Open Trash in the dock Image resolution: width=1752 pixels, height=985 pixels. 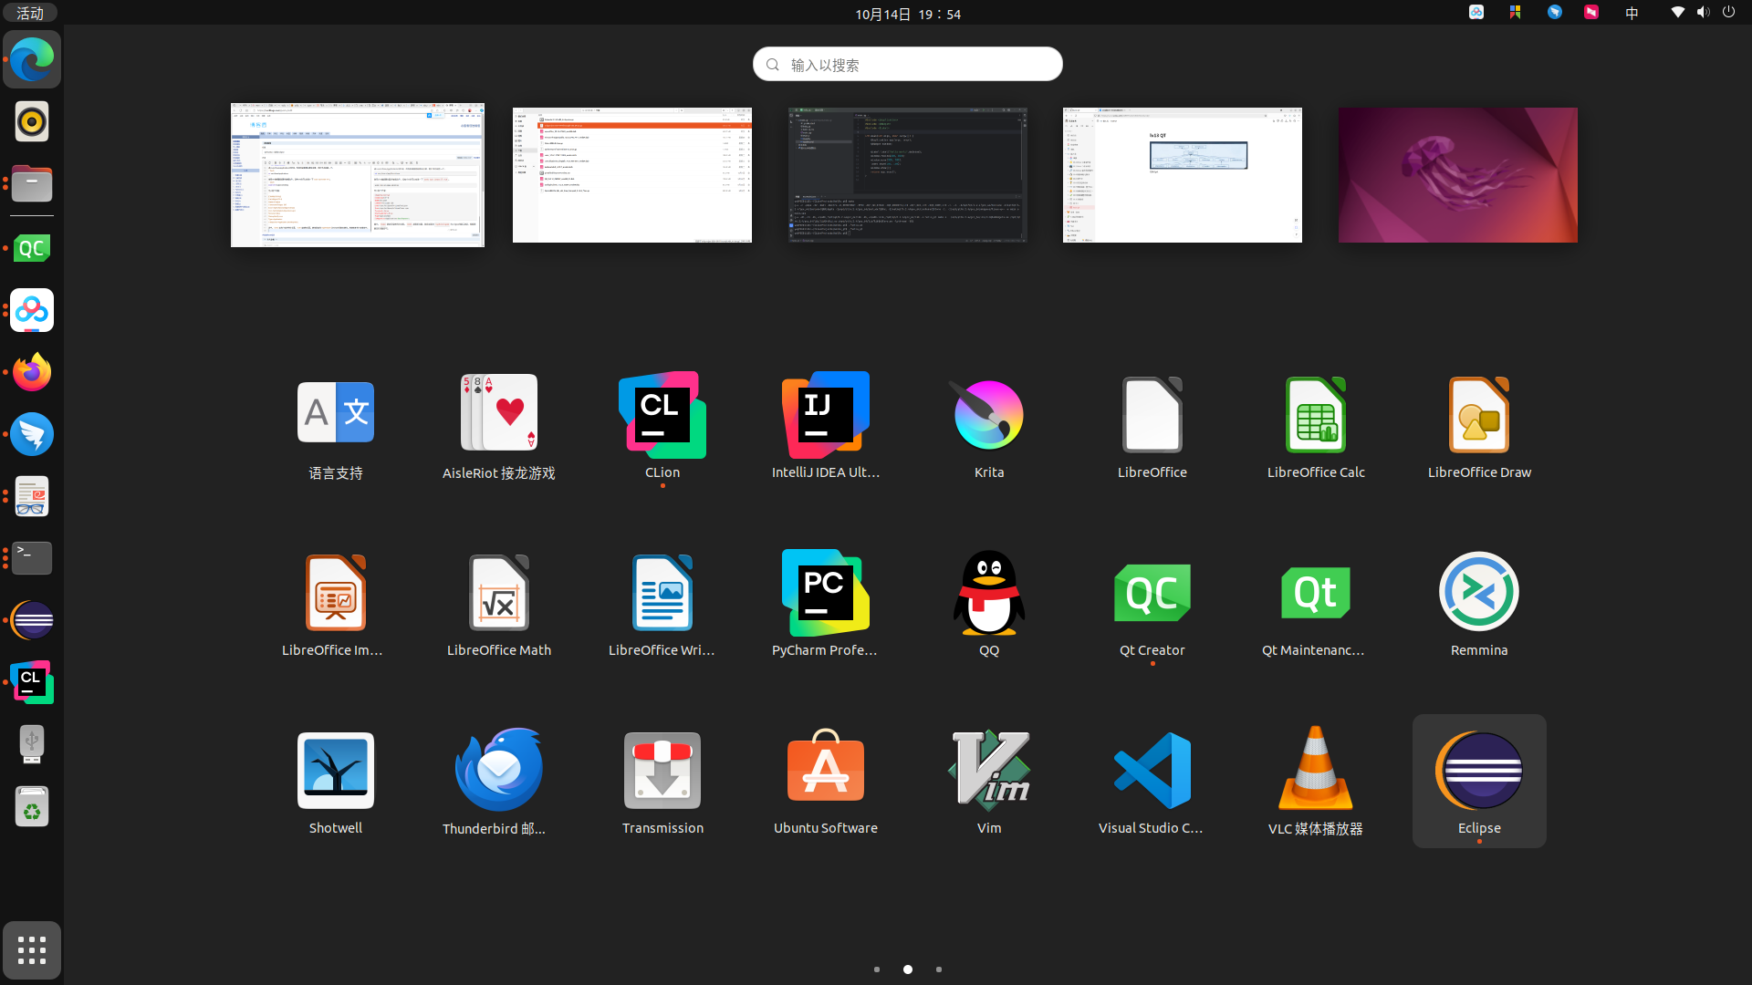pos(32,806)
